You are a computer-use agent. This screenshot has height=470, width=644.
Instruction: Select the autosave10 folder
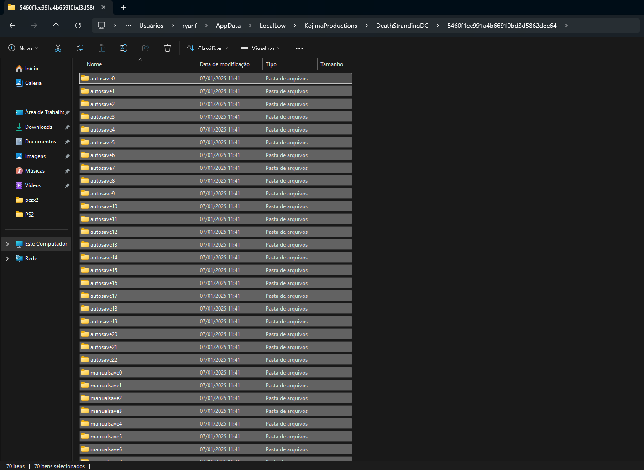coord(216,206)
